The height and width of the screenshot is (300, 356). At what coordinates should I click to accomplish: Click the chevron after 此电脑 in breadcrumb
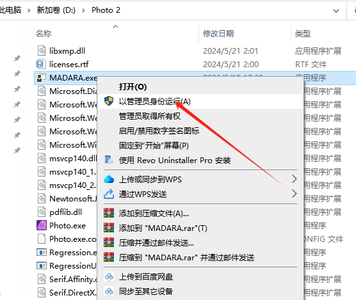[29, 10]
